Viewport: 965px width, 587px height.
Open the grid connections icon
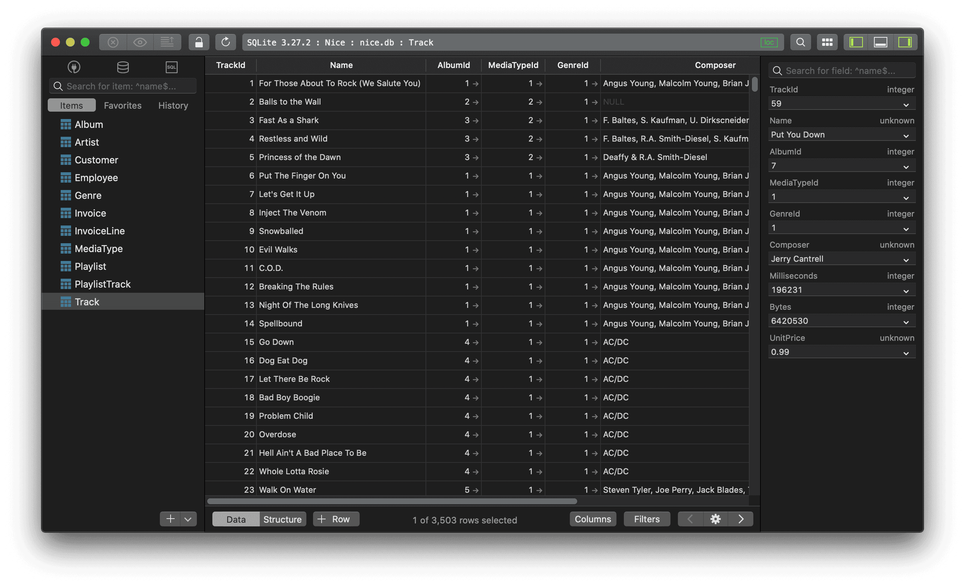[x=827, y=42]
